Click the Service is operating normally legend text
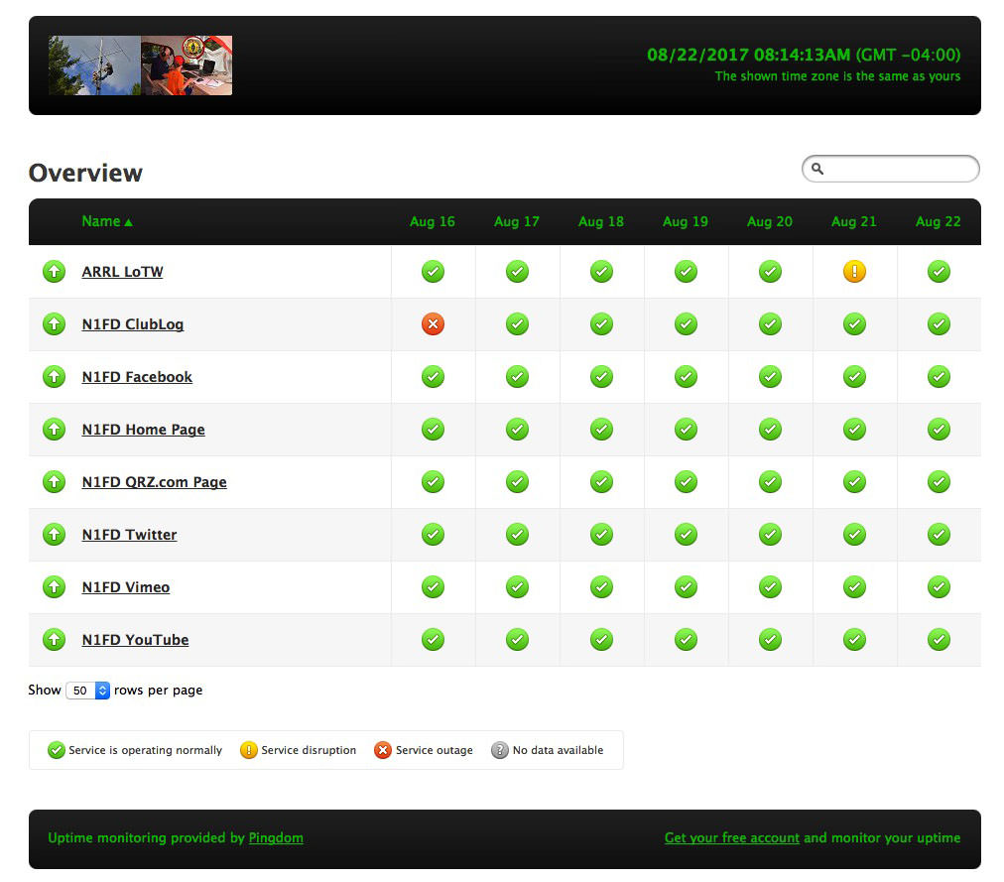The width and height of the screenshot is (1004, 882). pyautogui.click(x=146, y=750)
